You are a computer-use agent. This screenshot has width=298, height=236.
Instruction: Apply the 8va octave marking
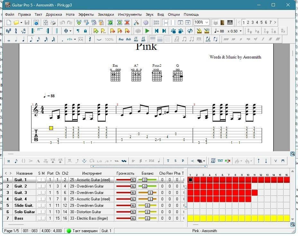click(x=121, y=39)
